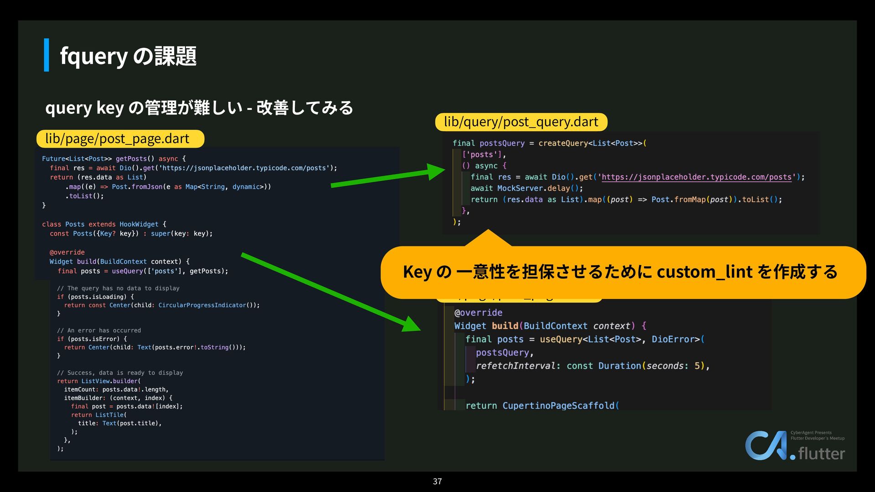Click the ".map((e) => Post.fromJson" line
Screen dimensions: 875x492
click(168, 187)
